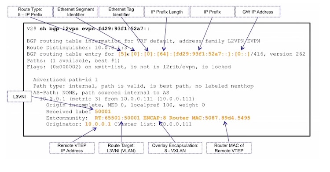Select the 'Route Distinguisher: 10.0.0.1:3' line
Image resolution: width=330 pixels, height=172 pixels.
pyautogui.click(x=77, y=48)
